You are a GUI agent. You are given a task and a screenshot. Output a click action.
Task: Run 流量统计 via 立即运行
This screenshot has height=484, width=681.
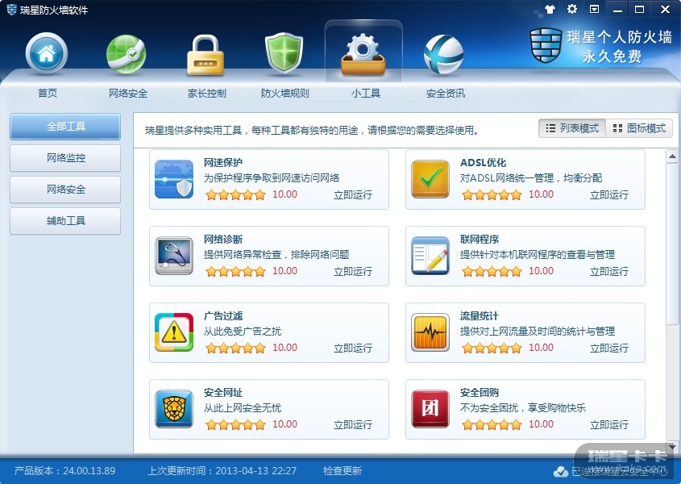pos(609,348)
